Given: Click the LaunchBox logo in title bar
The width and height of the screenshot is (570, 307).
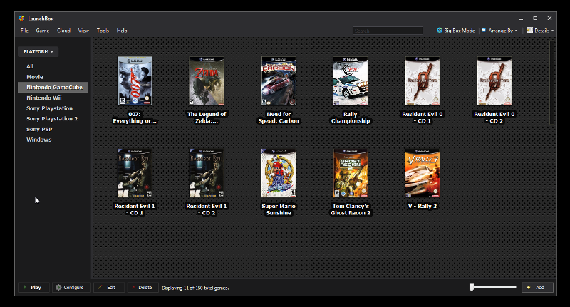Looking at the screenshot, I should tap(22, 19).
